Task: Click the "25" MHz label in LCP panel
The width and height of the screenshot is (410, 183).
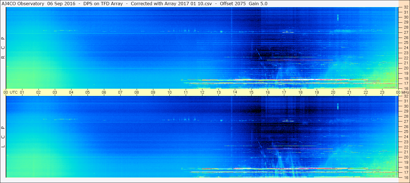Action: [406, 132]
